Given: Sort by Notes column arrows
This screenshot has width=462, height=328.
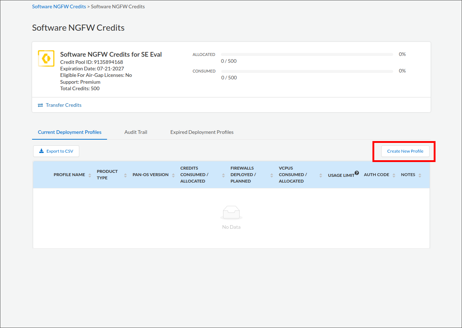Looking at the screenshot, I should 420,175.
